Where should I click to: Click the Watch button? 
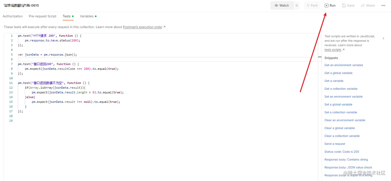pos(282,6)
